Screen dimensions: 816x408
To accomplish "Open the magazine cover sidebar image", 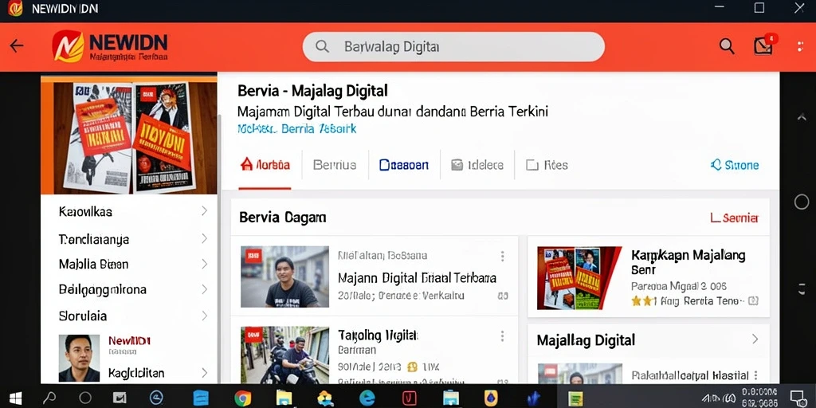I will (128, 137).
